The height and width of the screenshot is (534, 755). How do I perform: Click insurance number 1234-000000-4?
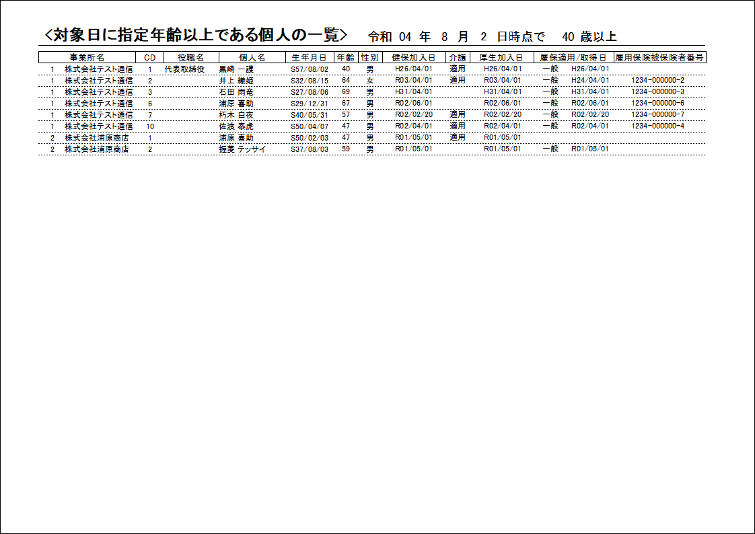[657, 126]
